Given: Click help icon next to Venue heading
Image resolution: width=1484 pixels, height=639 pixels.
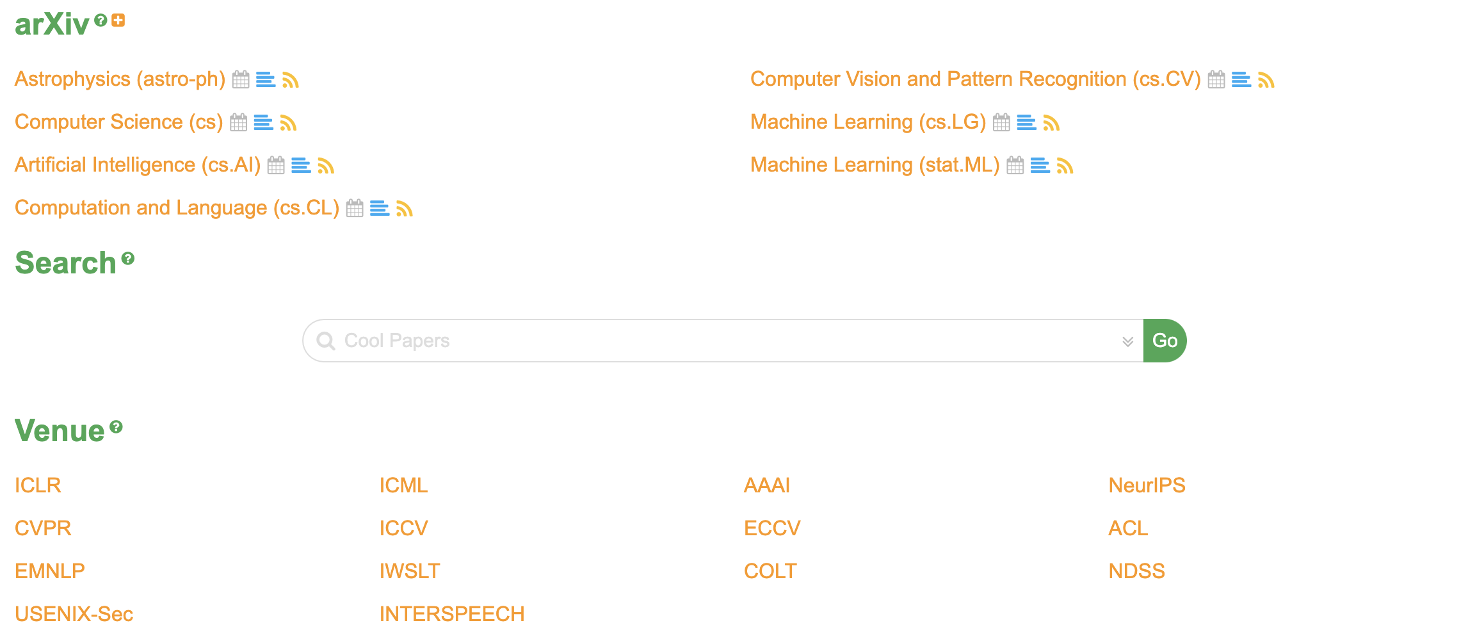Looking at the screenshot, I should (x=116, y=427).
